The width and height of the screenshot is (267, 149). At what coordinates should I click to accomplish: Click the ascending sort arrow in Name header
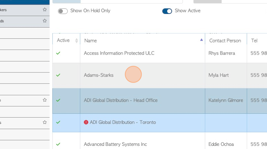tap(201, 40)
